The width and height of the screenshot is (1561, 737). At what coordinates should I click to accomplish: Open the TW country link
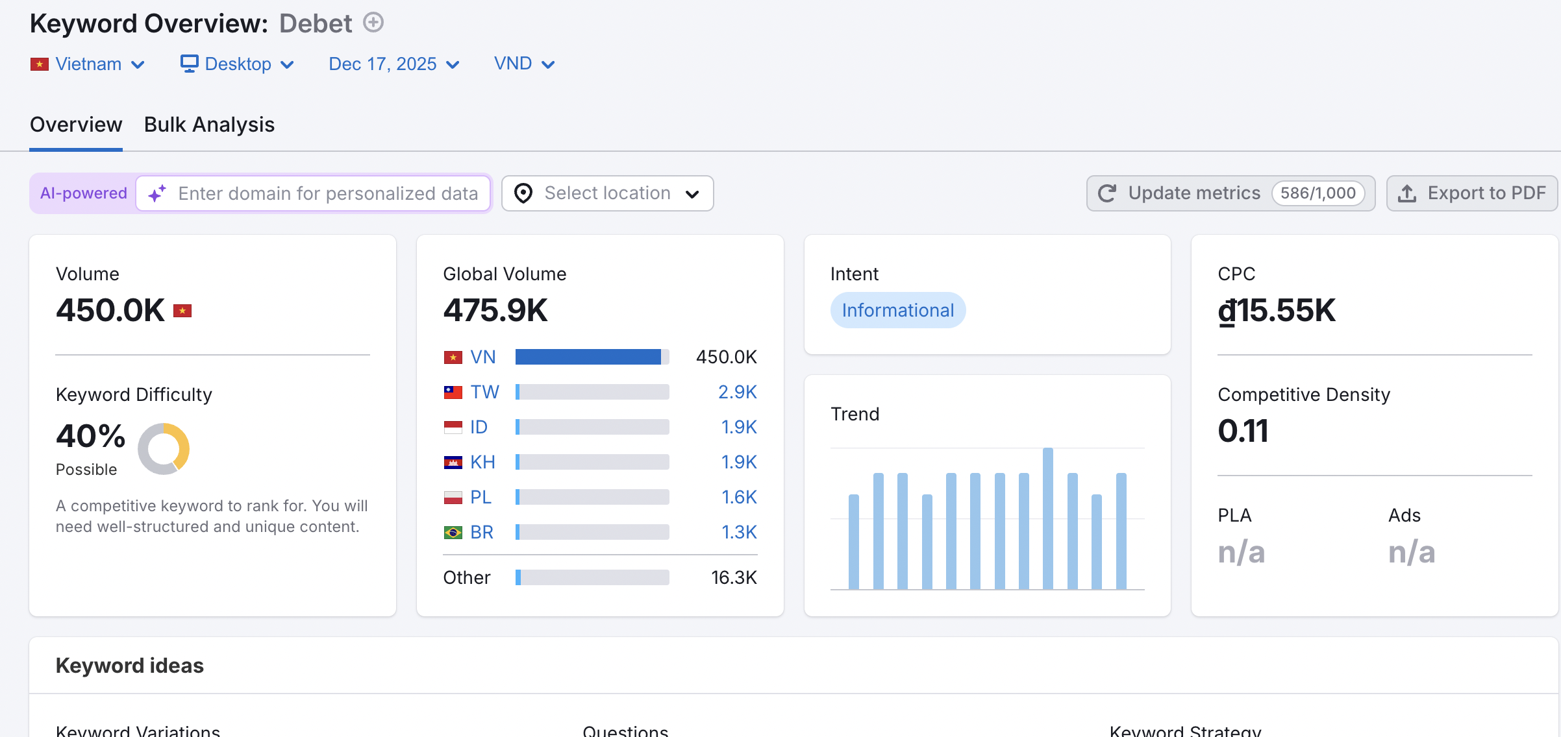(x=484, y=392)
